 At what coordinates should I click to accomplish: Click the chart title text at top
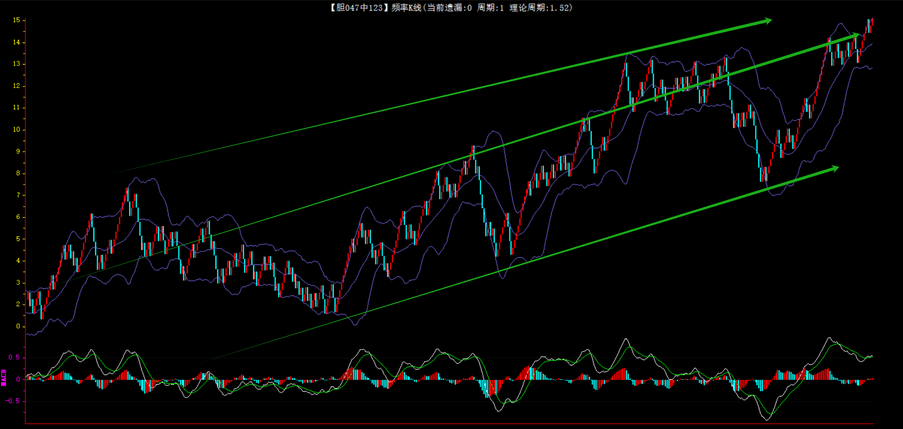coord(450,8)
